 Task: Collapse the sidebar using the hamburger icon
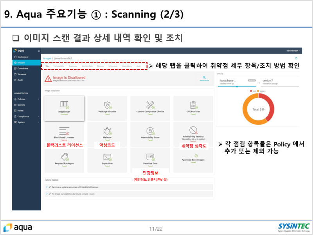coord(39,51)
